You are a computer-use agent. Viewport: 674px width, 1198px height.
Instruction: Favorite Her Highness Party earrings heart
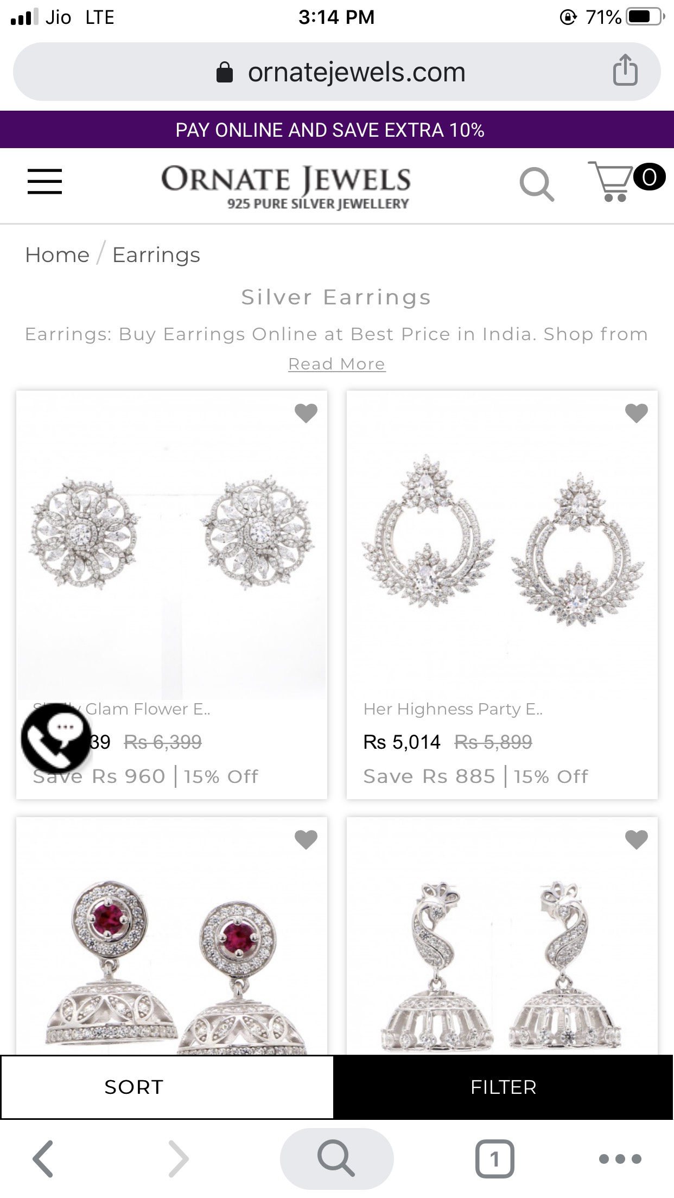637,413
